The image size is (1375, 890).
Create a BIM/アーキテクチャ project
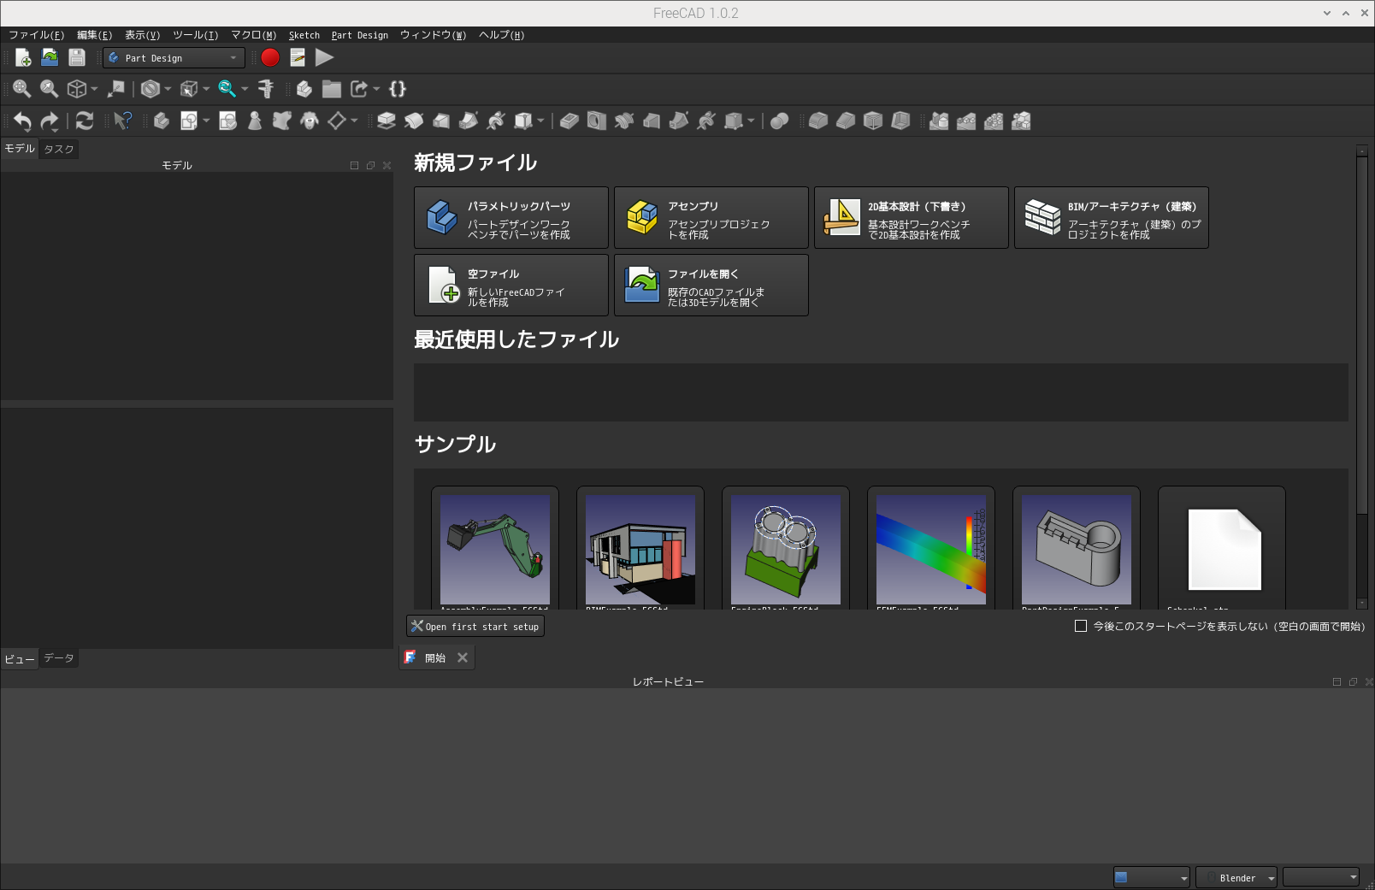point(1112,218)
